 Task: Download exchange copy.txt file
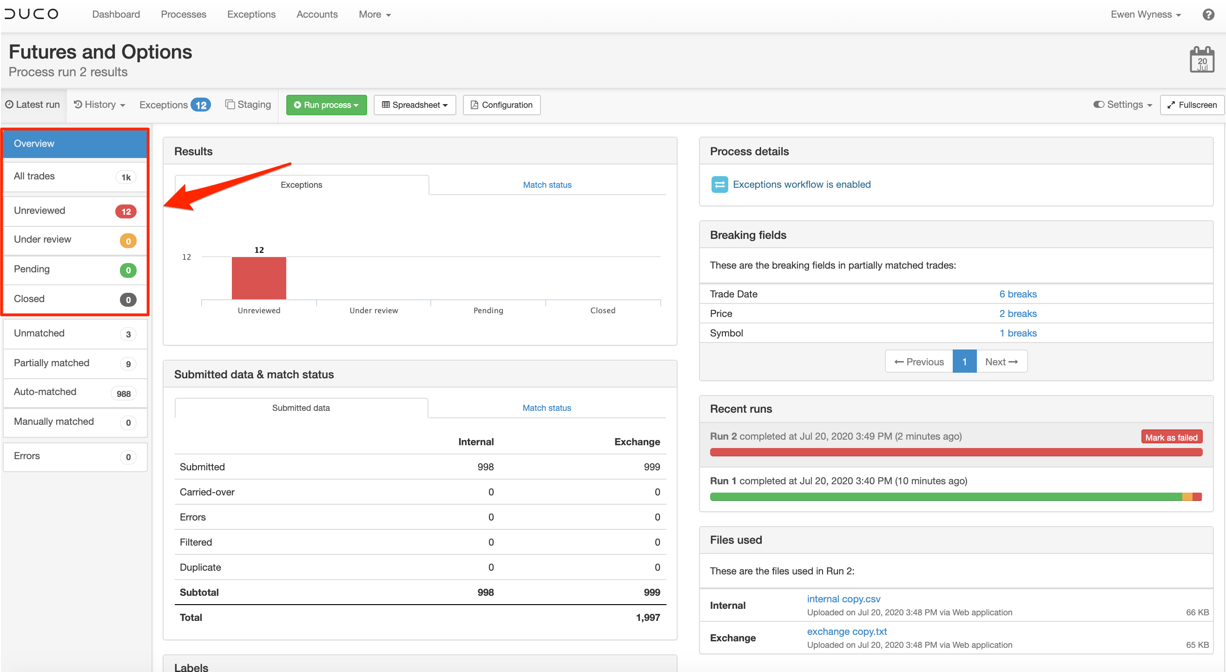[x=846, y=631]
